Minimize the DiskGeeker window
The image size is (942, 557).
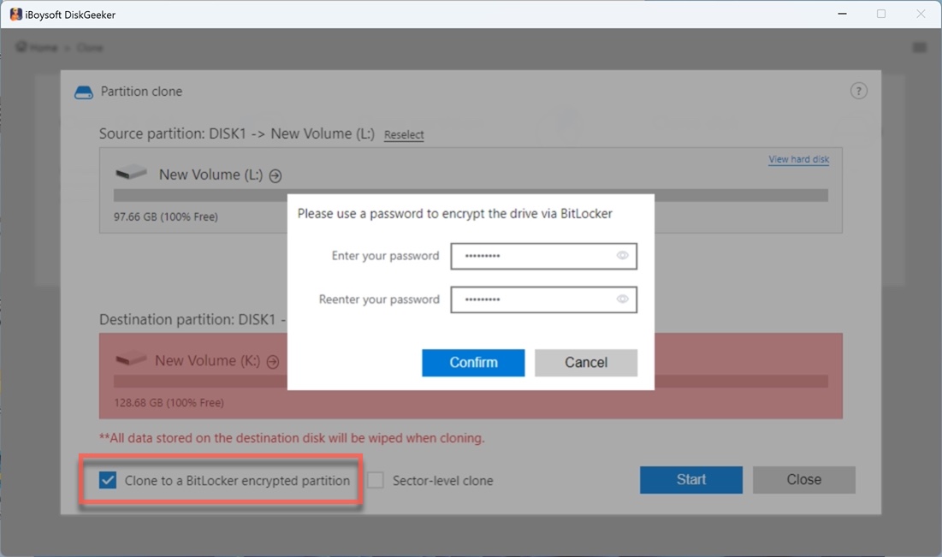(842, 14)
